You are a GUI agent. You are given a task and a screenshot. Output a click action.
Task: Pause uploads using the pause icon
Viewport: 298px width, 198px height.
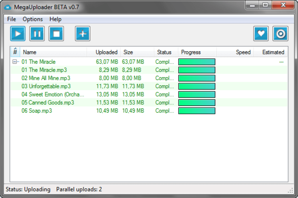[x=37, y=34]
